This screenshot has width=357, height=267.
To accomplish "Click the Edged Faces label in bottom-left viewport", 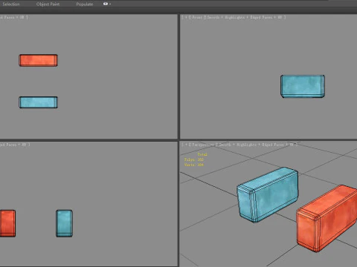I will [x=8, y=145].
